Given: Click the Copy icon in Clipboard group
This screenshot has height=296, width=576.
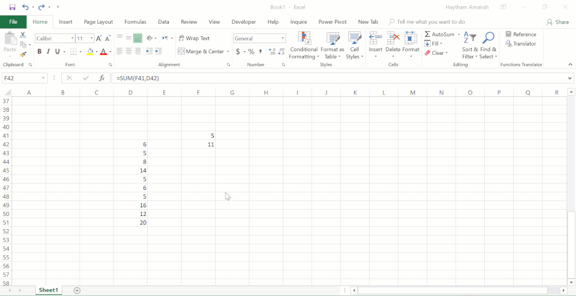Looking at the screenshot, I should pos(23,45).
